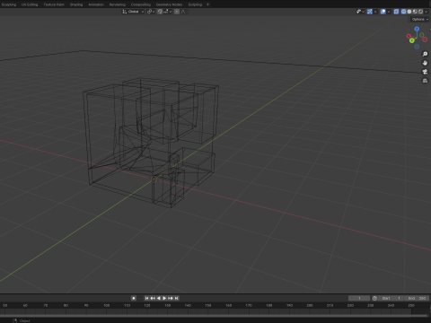The width and height of the screenshot is (431, 323).
Task: Switch perspective/orthographic with the grid icon
Action: pyautogui.click(x=425, y=81)
